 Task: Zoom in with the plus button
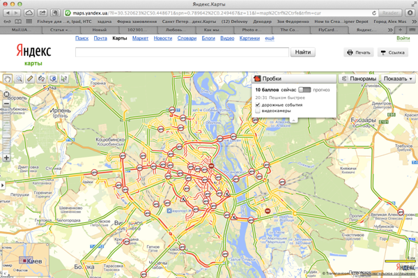pos(6,157)
